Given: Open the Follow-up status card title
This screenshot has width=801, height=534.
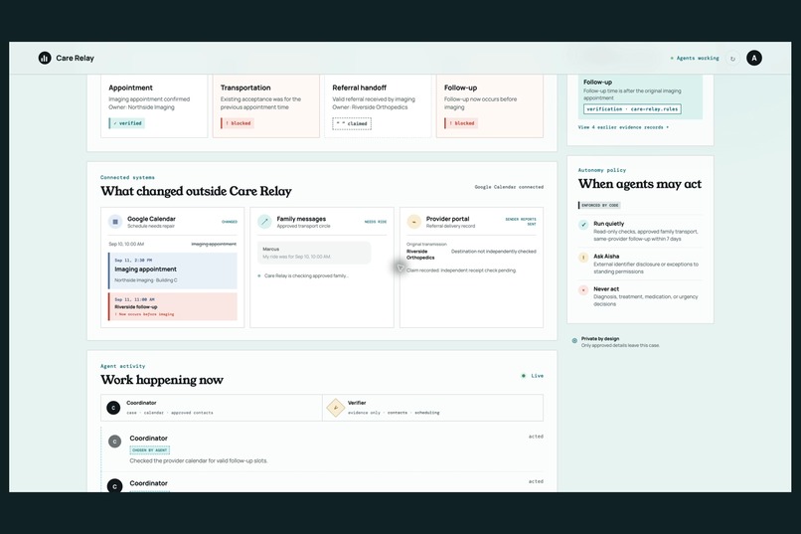Looking at the screenshot, I should click(461, 88).
